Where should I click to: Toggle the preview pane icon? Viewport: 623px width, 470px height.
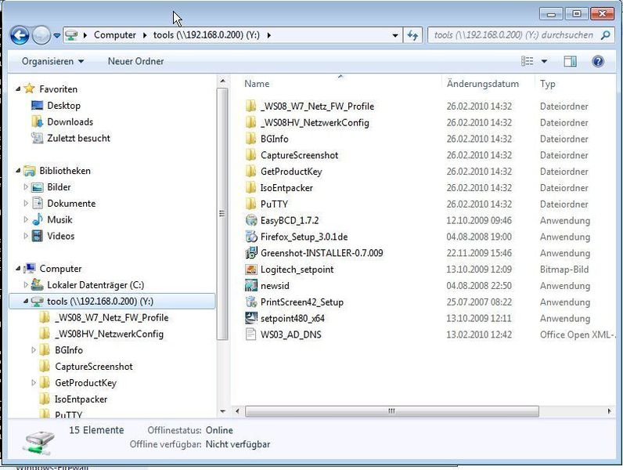570,61
